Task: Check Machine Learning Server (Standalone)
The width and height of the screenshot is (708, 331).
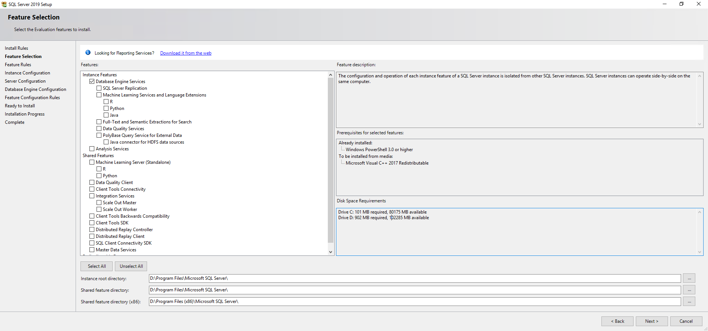Action: click(92, 162)
